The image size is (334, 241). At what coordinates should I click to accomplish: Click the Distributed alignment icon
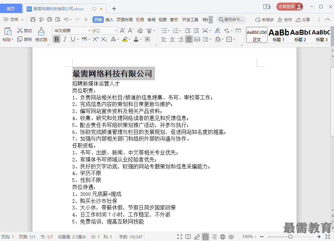click(197, 39)
